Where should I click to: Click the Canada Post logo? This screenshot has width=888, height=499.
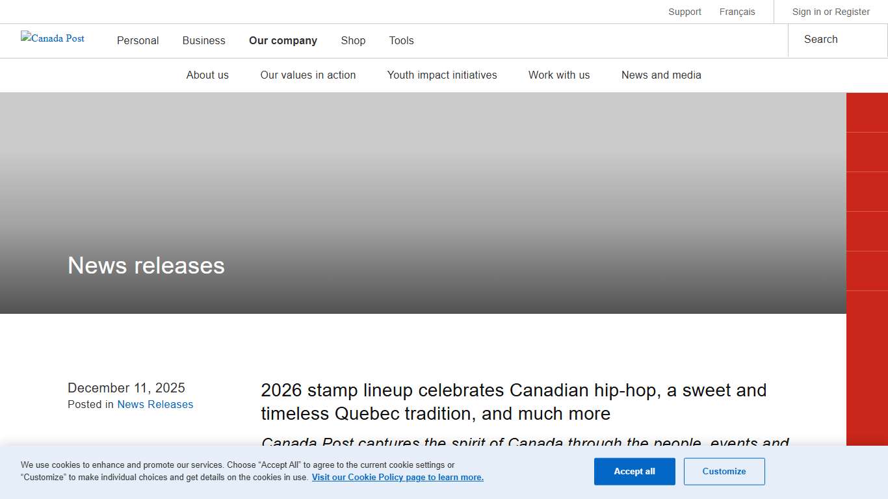pos(53,38)
